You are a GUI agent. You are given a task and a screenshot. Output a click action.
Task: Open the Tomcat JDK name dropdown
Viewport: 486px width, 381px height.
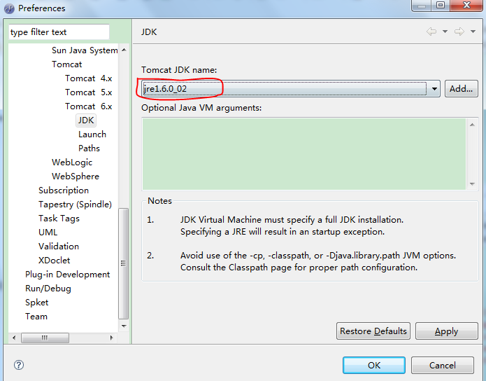click(434, 89)
